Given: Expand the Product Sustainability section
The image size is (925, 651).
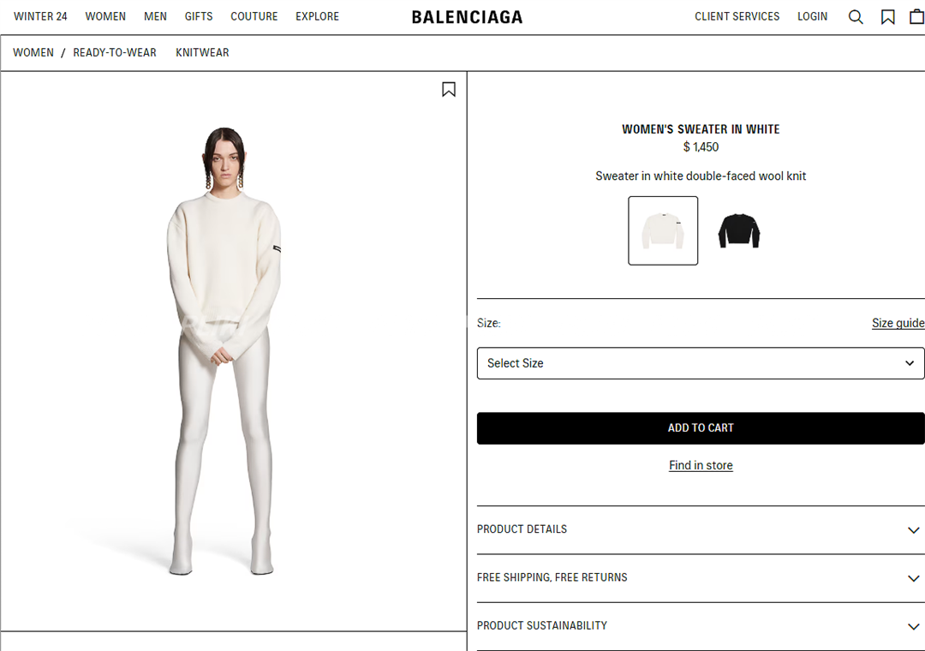Looking at the screenshot, I should [701, 625].
